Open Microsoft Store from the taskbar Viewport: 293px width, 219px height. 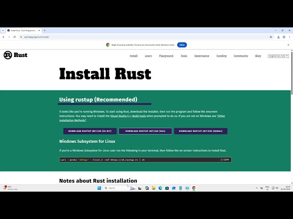pyautogui.click(x=167, y=188)
